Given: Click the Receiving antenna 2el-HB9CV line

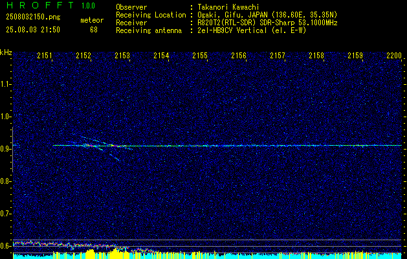Looking at the screenshot, I should click(252, 30).
